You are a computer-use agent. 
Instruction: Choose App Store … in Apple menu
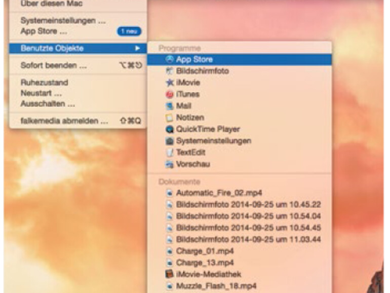point(78,31)
